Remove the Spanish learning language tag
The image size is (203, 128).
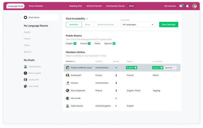[174, 68]
